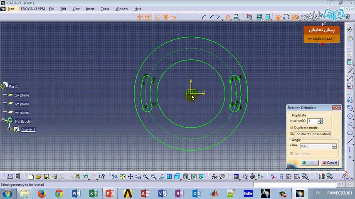Collapse the PartBody tree node
355x199 pixels.
click(3, 120)
